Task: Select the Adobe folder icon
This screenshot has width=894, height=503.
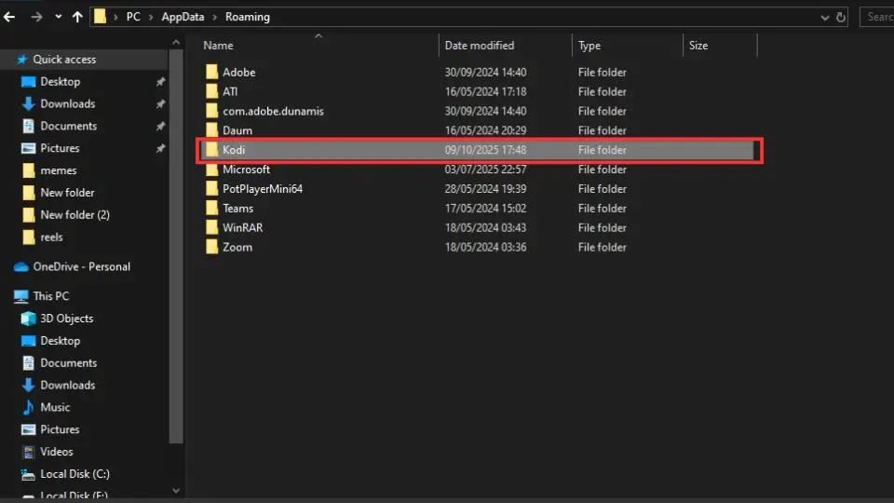Action: (211, 72)
